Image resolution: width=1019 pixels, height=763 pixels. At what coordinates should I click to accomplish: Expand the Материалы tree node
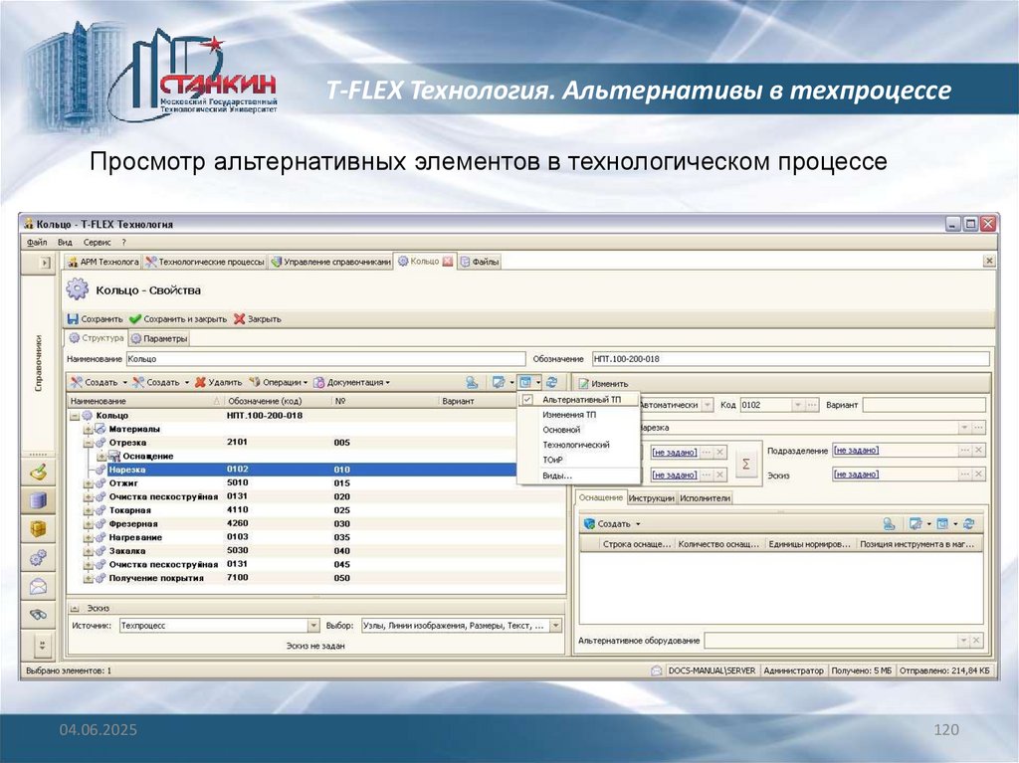pos(88,429)
